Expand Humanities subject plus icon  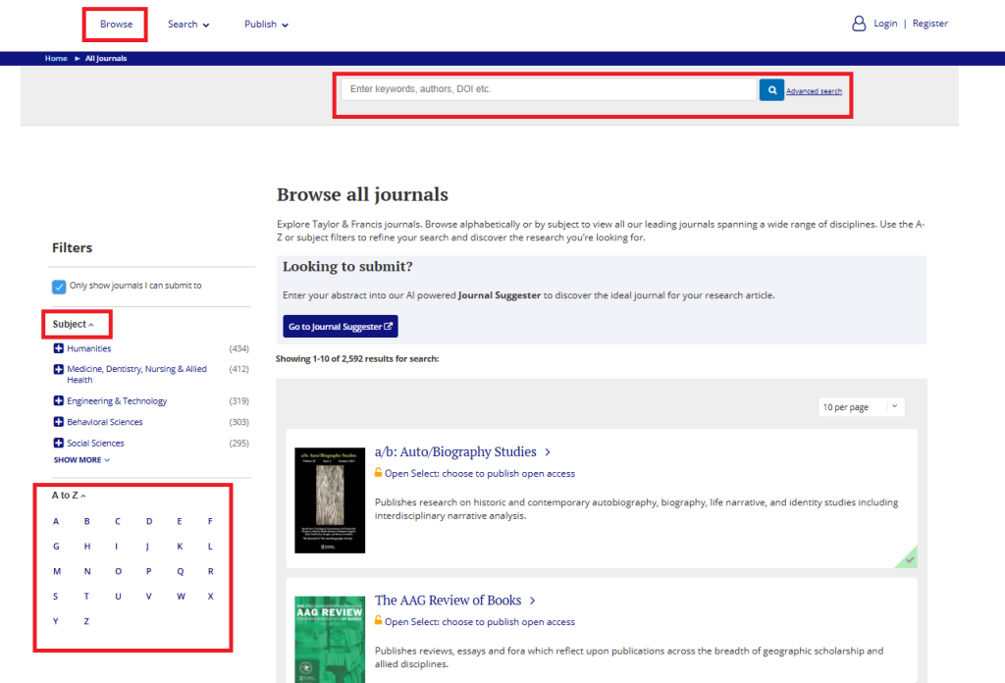pos(59,348)
